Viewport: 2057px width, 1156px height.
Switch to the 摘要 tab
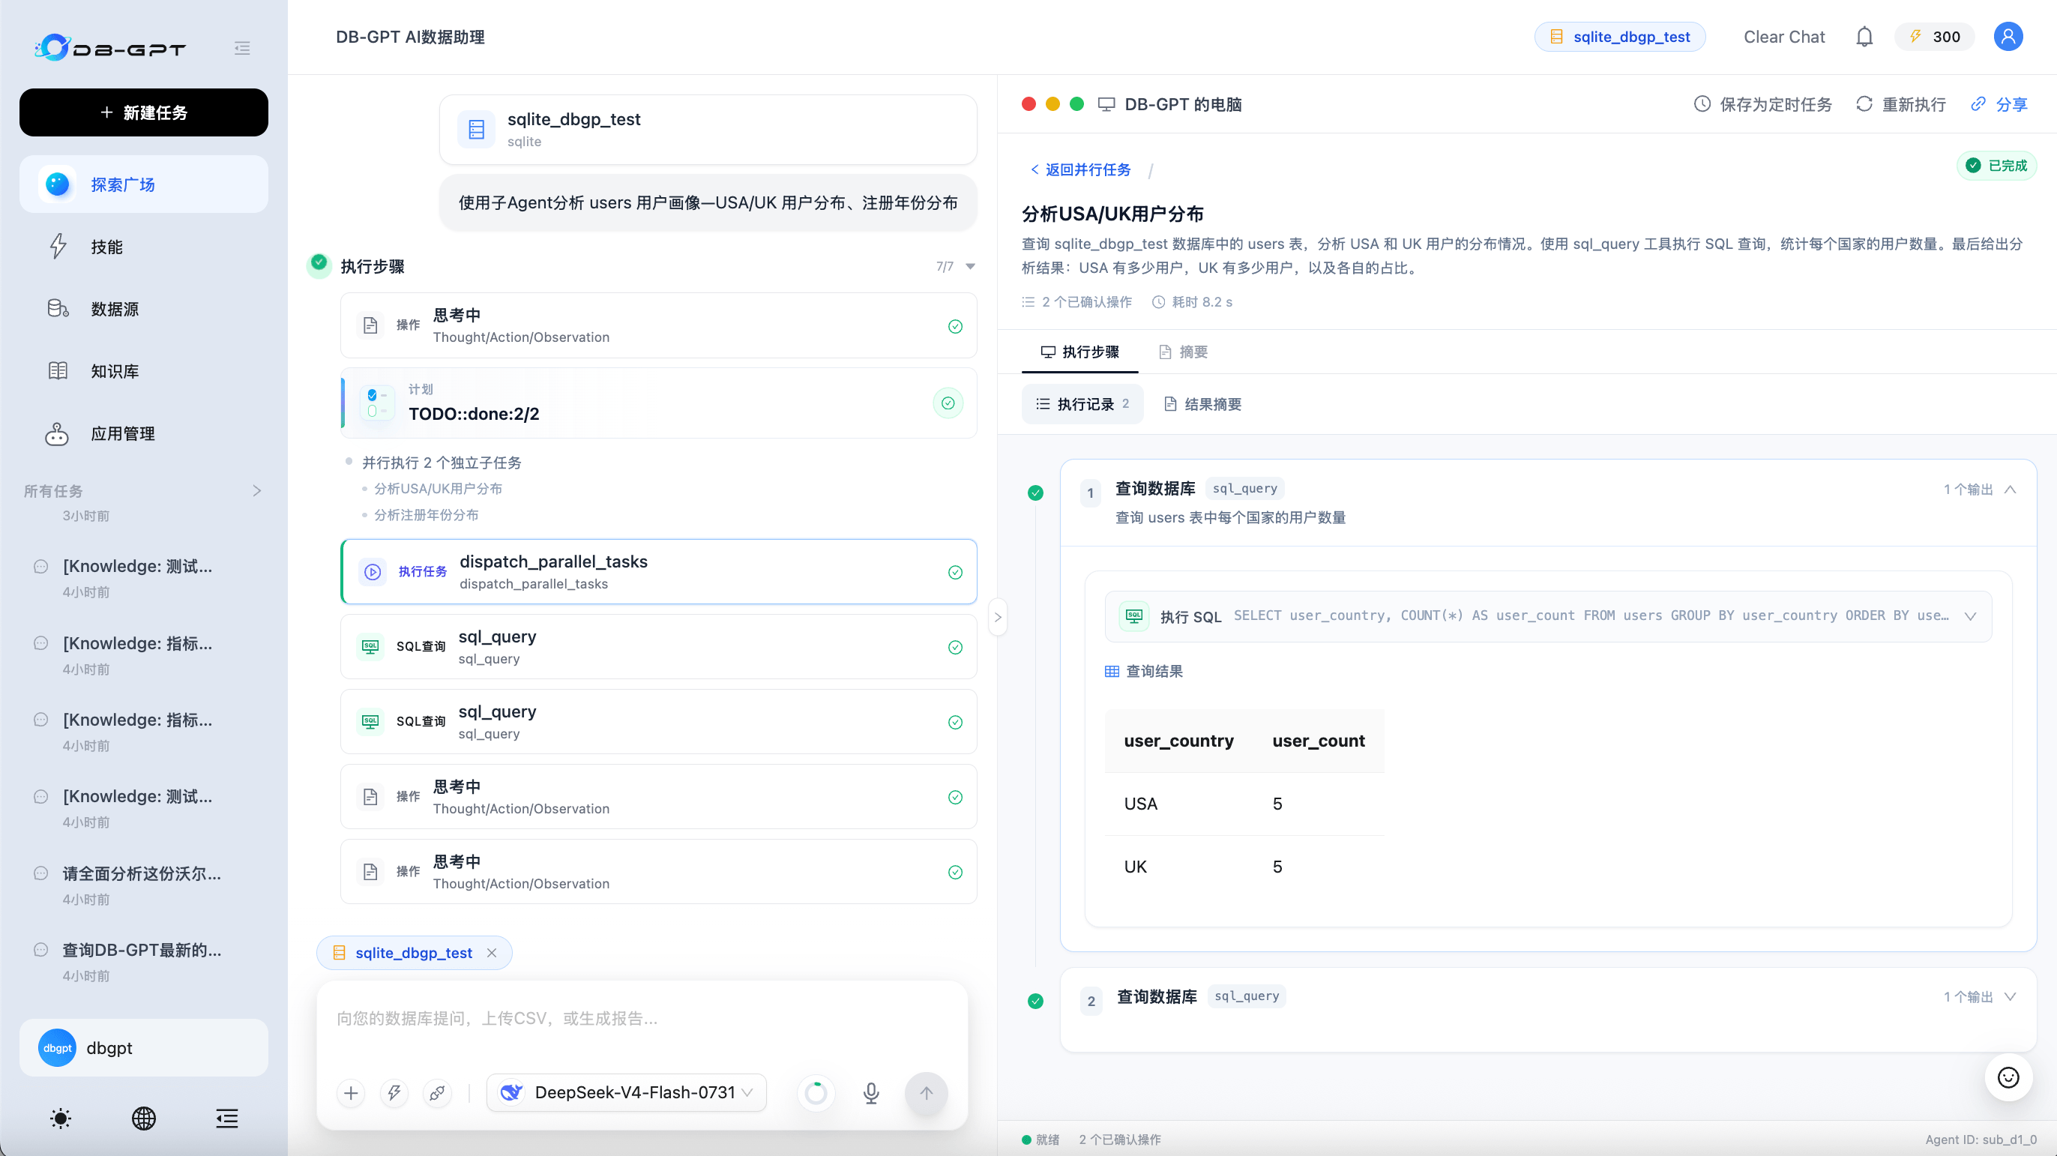[1184, 352]
